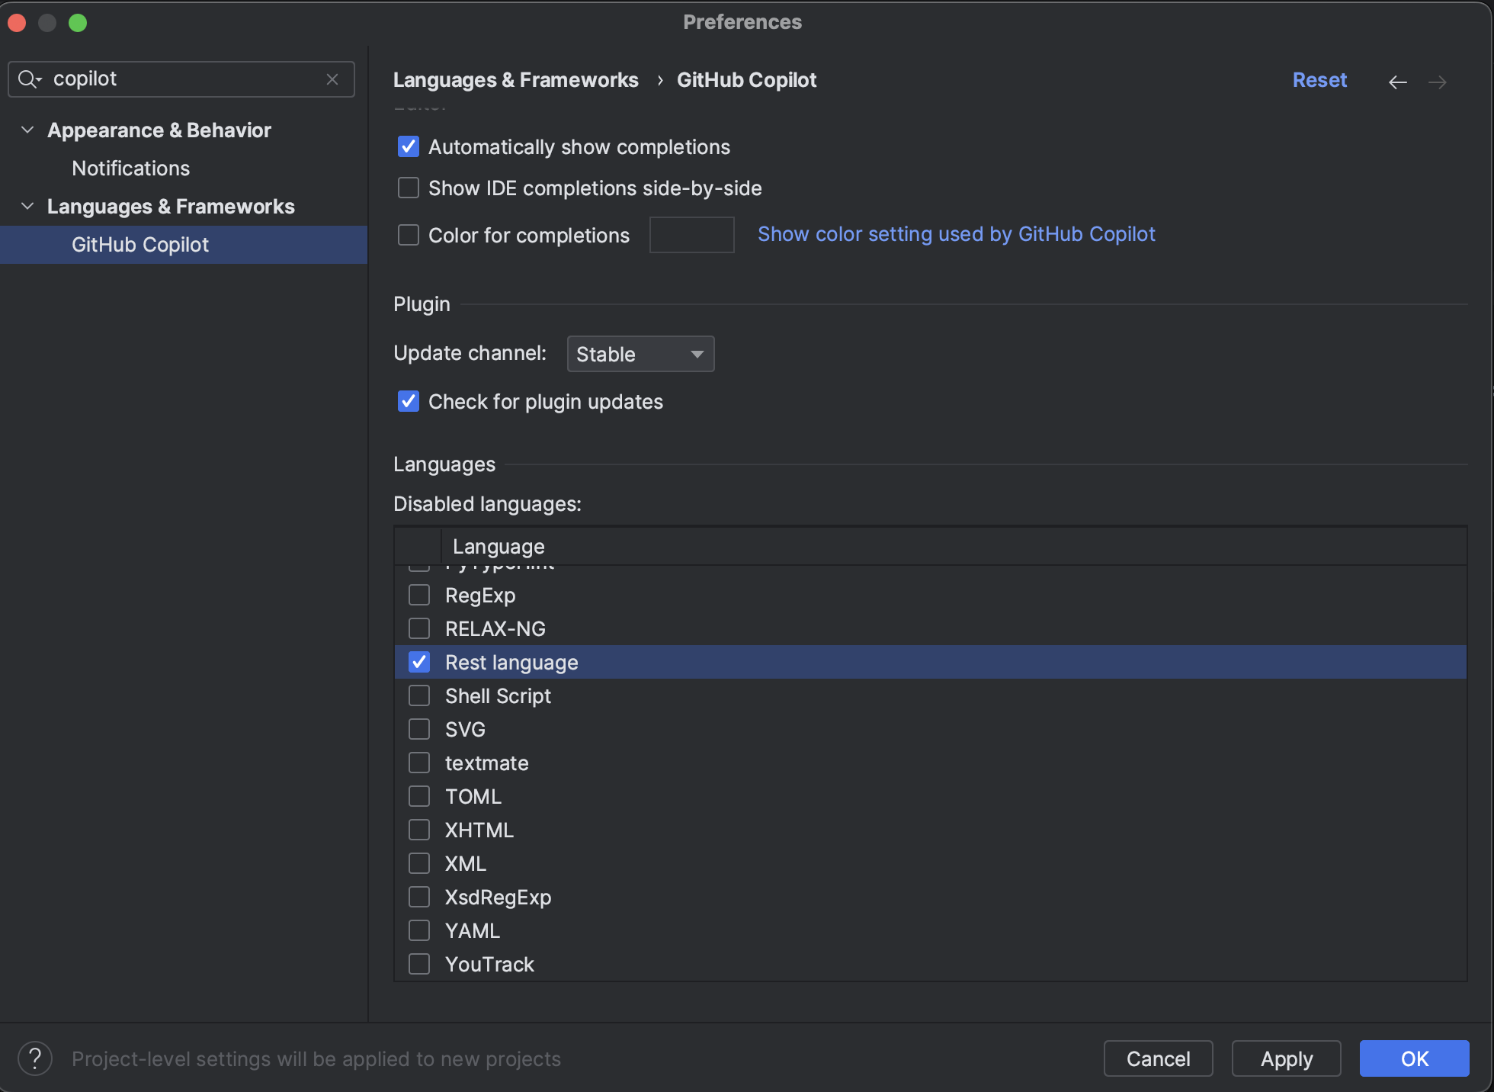Click the green zoom button on the window
This screenshot has width=1494, height=1092.
(78, 23)
